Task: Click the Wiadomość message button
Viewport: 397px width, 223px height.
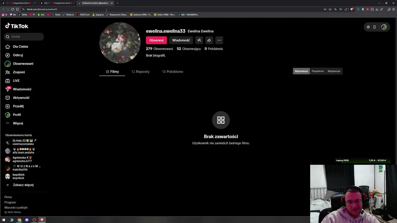Action: pyautogui.click(x=181, y=40)
